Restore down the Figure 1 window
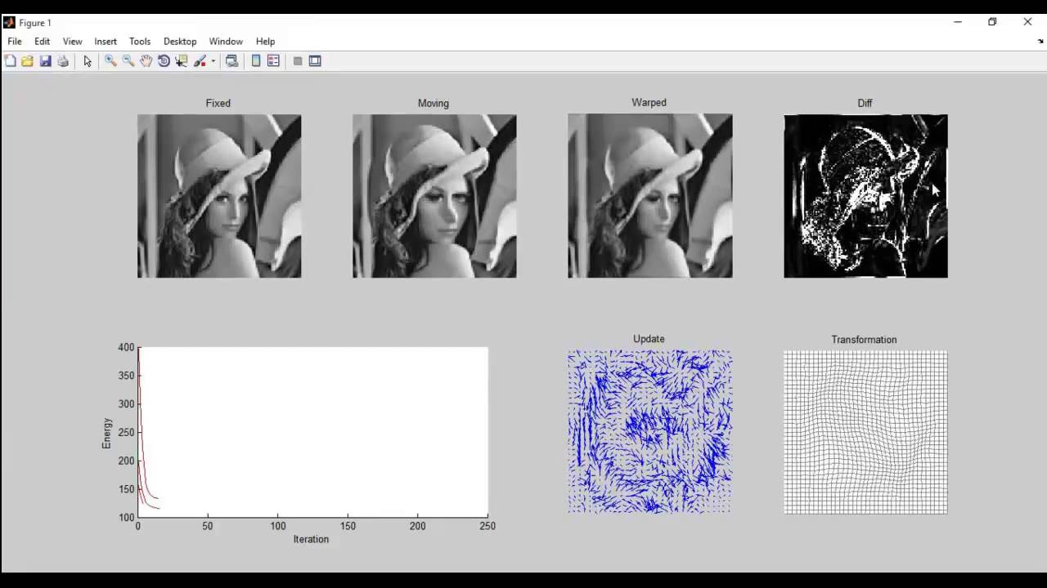This screenshot has width=1047, height=588. click(x=992, y=22)
